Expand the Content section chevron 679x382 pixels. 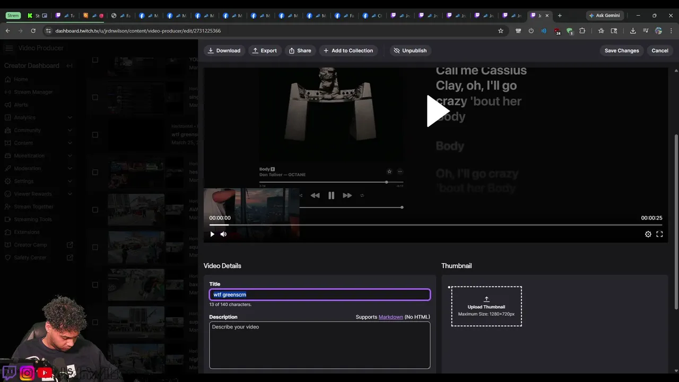click(69, 143)
